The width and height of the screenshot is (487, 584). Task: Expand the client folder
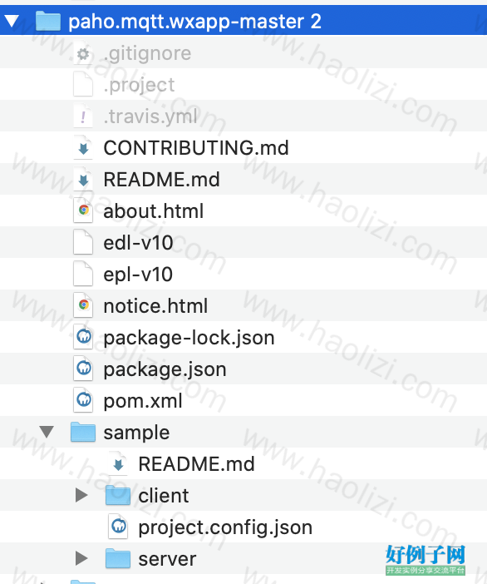point(81,495)
